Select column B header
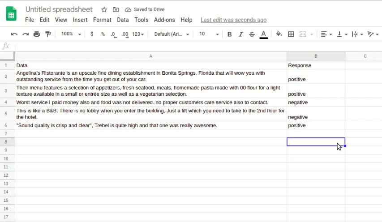The width and height of the screenshot is (382, 222). point(316,56)
